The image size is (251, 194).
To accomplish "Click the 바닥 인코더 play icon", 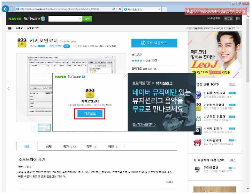I will point(198,130).
